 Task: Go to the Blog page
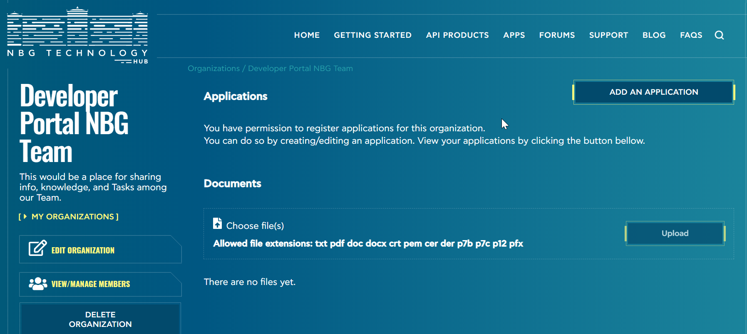(x=654, y=35)
